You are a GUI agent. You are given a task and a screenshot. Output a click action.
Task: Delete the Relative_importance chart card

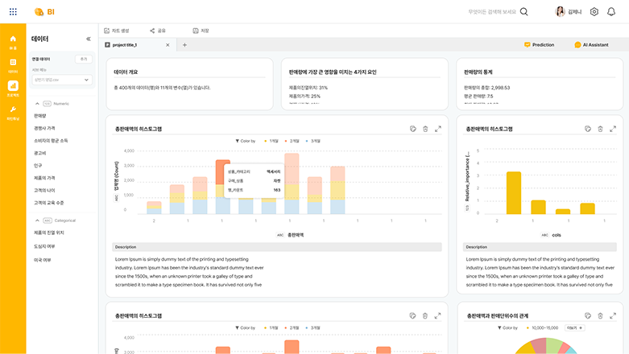coord(600,129)
